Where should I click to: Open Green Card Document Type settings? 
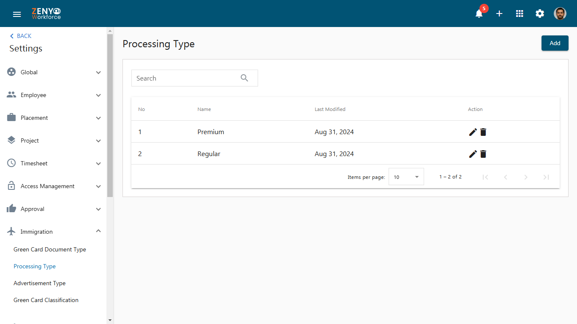coord(50,249)
